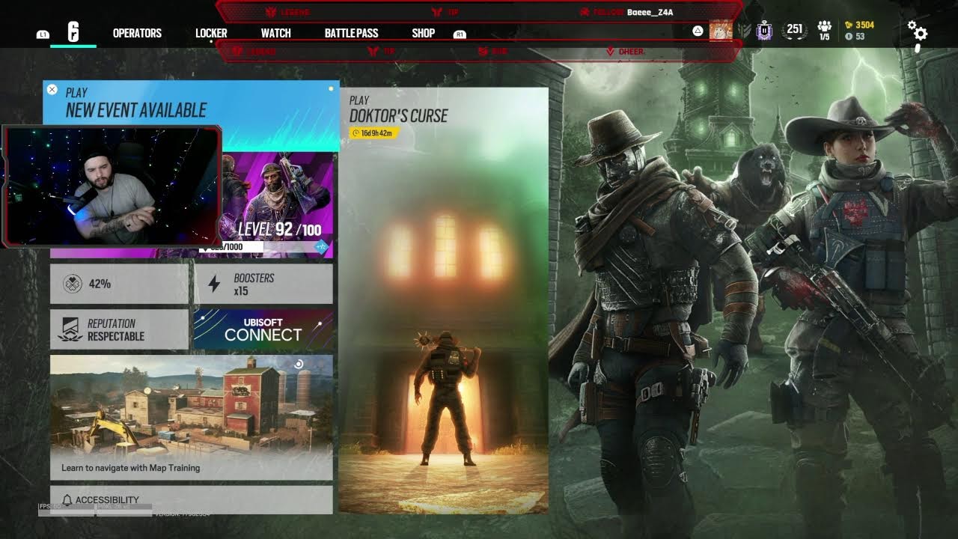Switch to the Locker tab

click(211, 33)
